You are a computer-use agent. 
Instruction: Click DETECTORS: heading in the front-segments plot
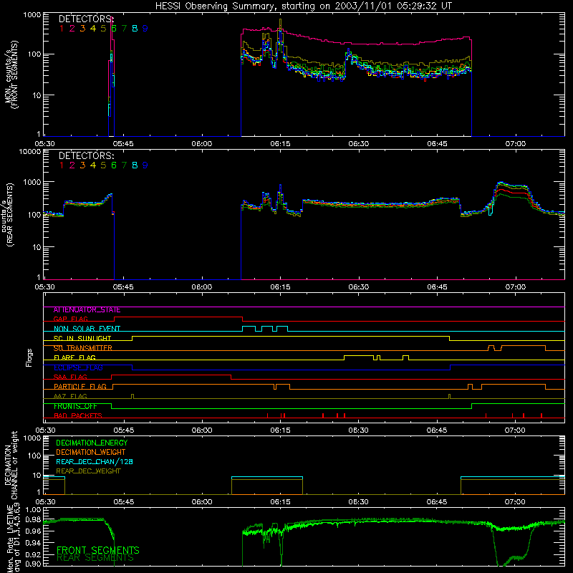(86, 19)
